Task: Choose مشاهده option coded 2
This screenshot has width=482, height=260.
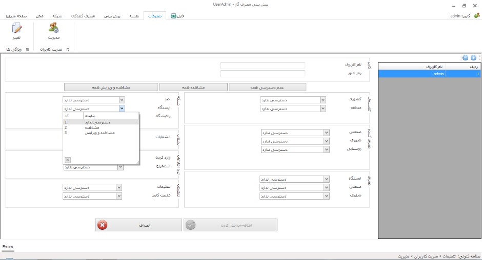Action: coord(101,127)
